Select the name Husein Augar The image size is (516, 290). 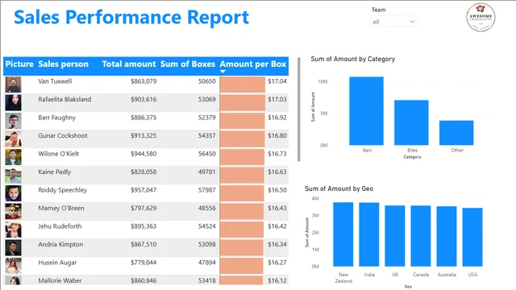tap(57, 263)
